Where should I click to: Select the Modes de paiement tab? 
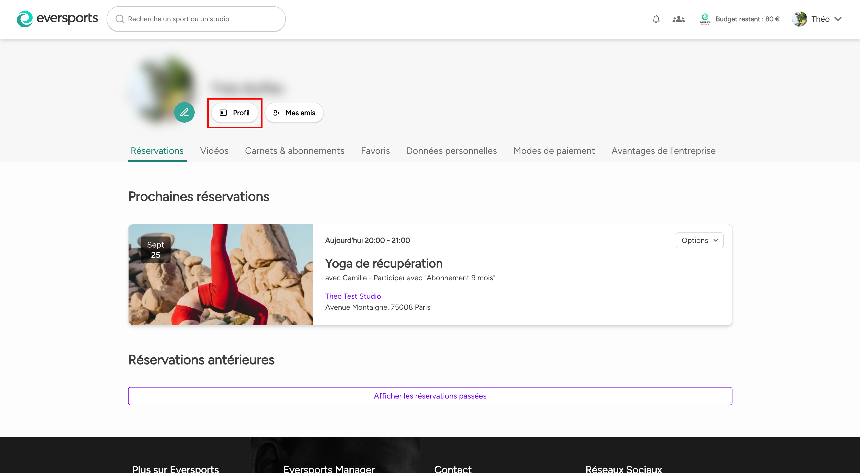(554, 151)
